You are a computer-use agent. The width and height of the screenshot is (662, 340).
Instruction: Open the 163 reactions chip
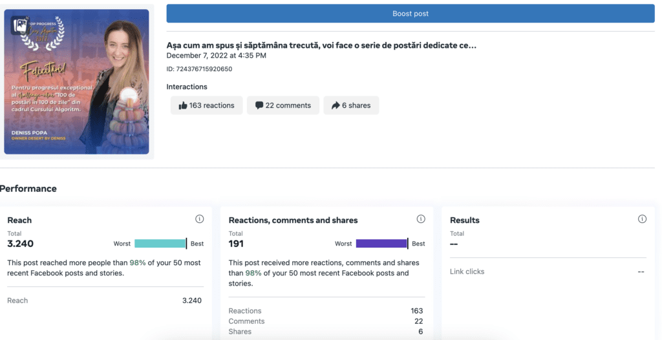tap(206, 105)
